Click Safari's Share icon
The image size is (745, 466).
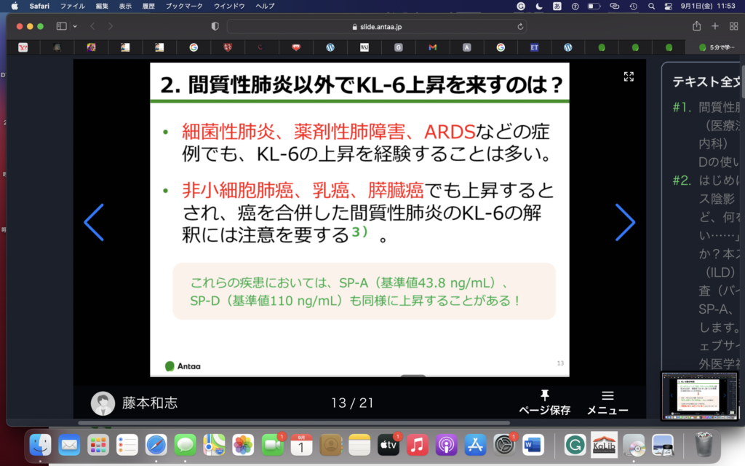697,26
